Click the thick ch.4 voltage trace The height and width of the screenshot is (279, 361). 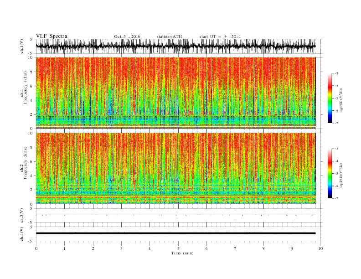[x=176, y=233]
